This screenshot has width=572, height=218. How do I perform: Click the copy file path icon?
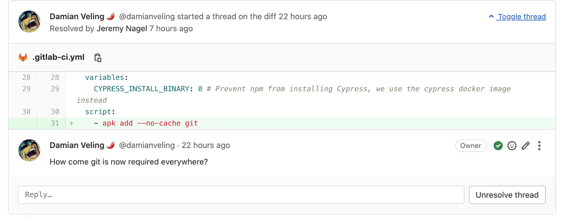98,58
